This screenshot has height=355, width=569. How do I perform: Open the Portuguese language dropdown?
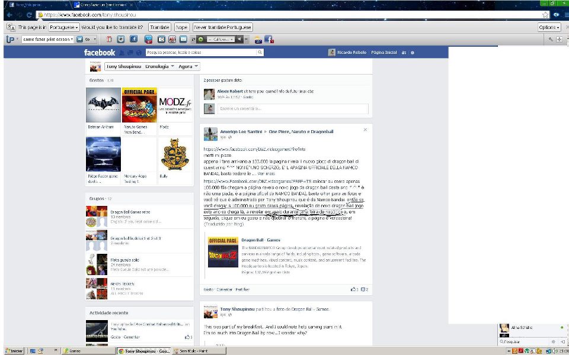64,27
